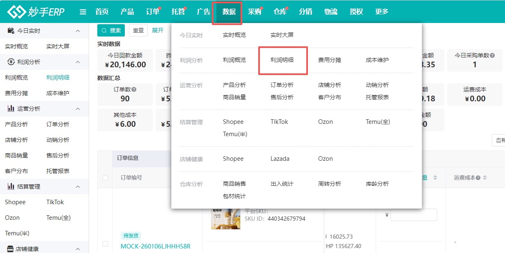
Task: Choose 成本维护 in the dropdown menu
Action: (x=377, y=60)
